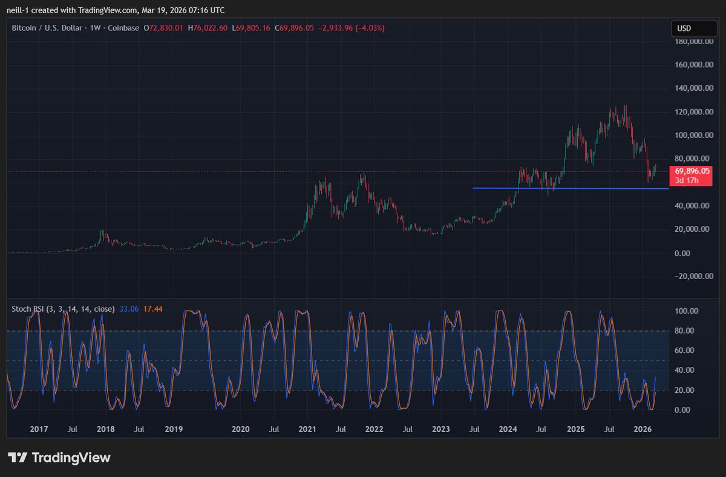
Task: Click the change value −2,933.96 (−4.03%)
Action: tap(351, 28)
